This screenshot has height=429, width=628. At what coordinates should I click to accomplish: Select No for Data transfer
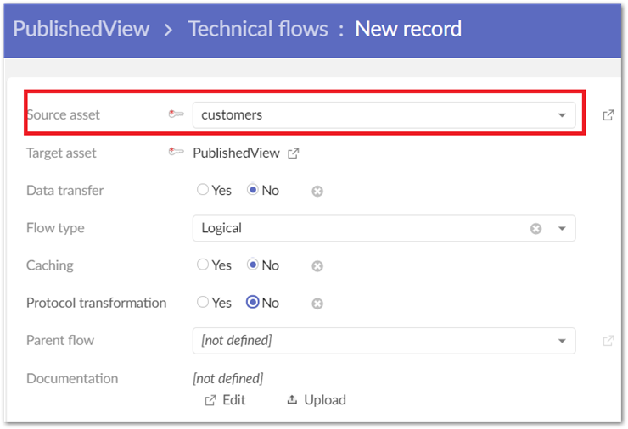[x=252, y=190]
